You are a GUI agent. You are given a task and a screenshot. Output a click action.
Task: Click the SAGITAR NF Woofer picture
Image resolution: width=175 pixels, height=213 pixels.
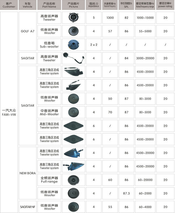pyautogui.click(x=73, y=207)
